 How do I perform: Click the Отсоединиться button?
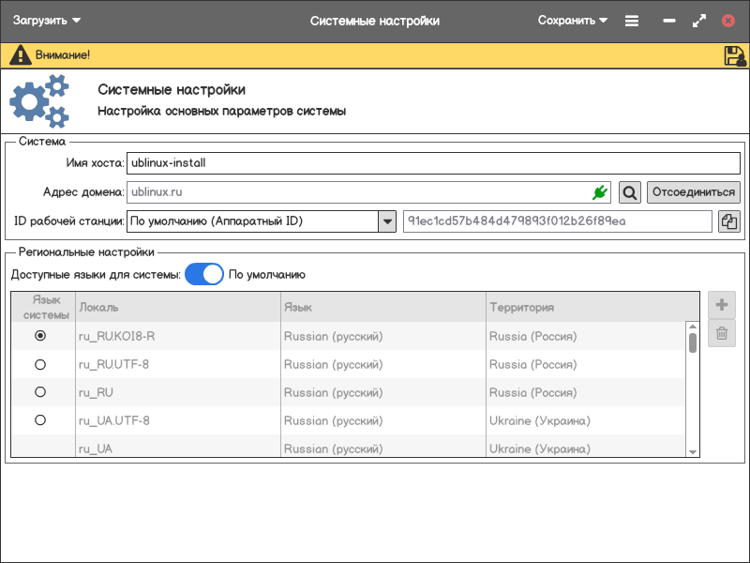pyautogui.click(x=694, y=192)
